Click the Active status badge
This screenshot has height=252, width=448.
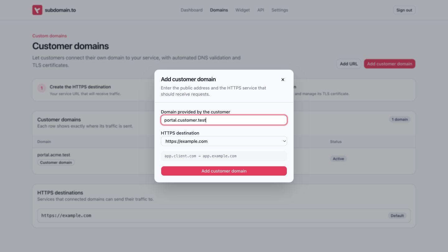(x=338, y=159)
